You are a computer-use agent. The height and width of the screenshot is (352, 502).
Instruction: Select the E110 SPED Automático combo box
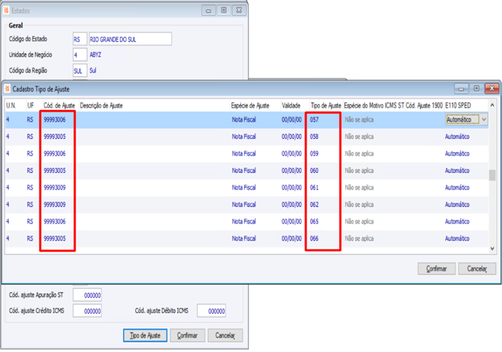coord(467,119)
